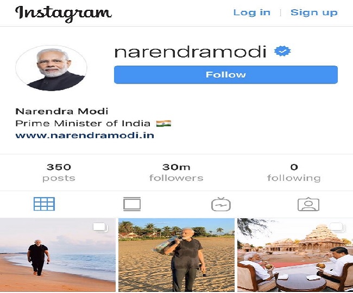
Task: Open the profile picture
Action: tap(52, 68)
